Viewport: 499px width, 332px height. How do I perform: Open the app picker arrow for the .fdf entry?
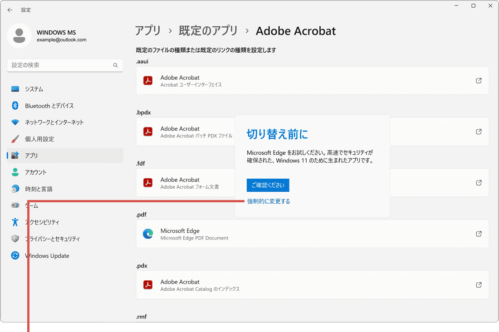(479, 183)
